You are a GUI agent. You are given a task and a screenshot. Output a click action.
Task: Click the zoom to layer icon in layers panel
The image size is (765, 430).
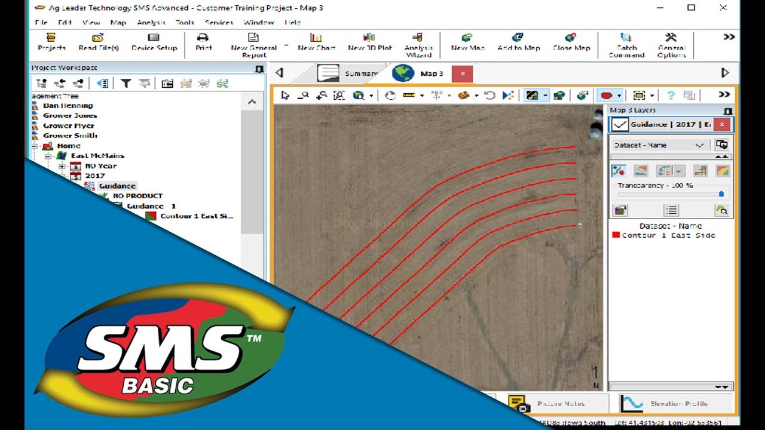[722, 210]
